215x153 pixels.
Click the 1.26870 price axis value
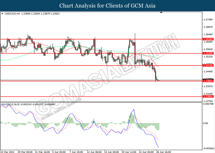pyautogui.click(x=208, y=27)
